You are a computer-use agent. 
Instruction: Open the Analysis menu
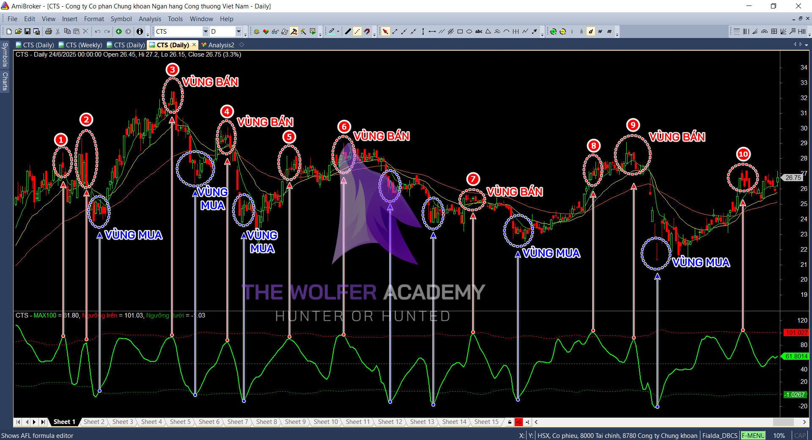[x=150, y=19]
